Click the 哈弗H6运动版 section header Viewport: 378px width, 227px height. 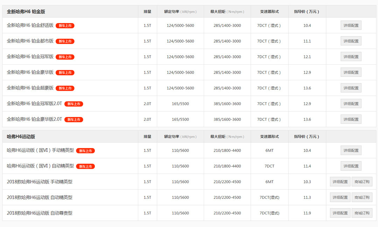21,137
